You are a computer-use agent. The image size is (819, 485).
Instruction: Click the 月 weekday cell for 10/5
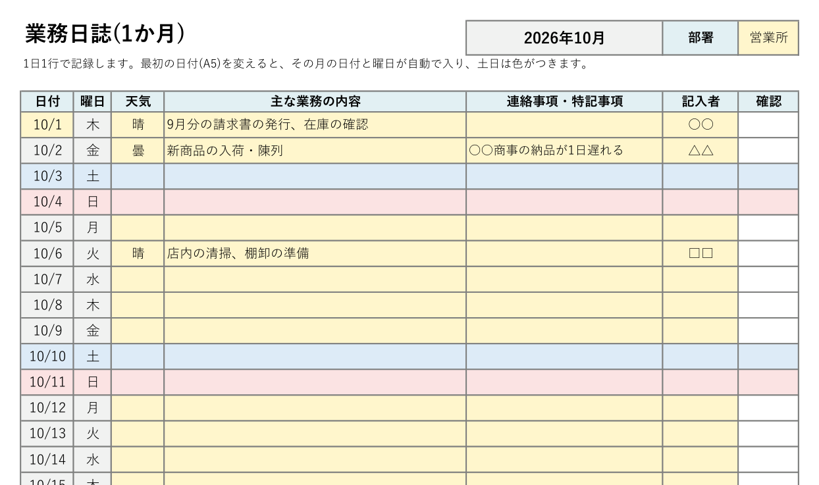tap(92, 227)
